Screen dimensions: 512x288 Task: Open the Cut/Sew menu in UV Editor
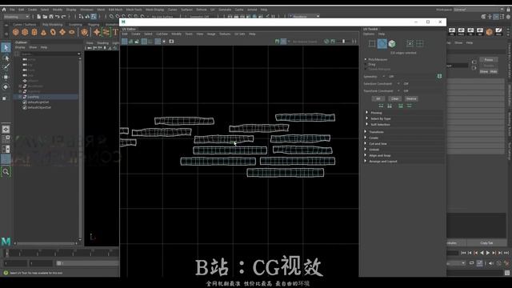pos(162,34)
